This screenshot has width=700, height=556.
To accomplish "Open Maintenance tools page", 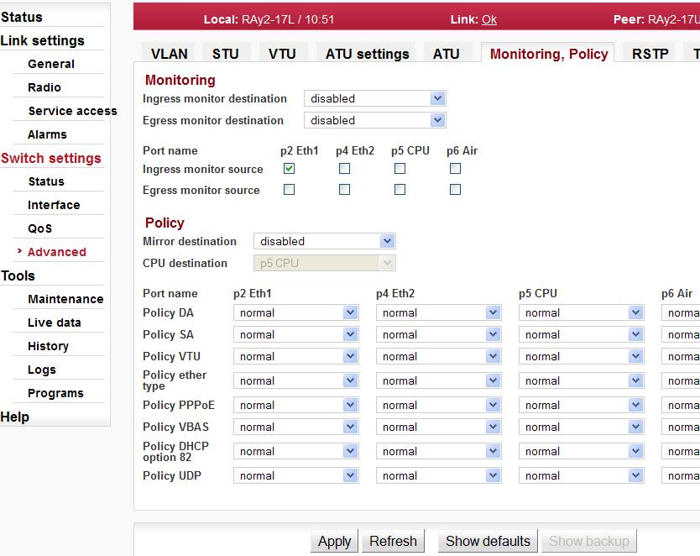I will tap(65, 299).
